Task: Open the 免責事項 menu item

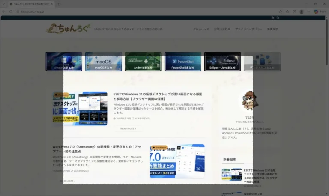Action: tap(272, 29)
